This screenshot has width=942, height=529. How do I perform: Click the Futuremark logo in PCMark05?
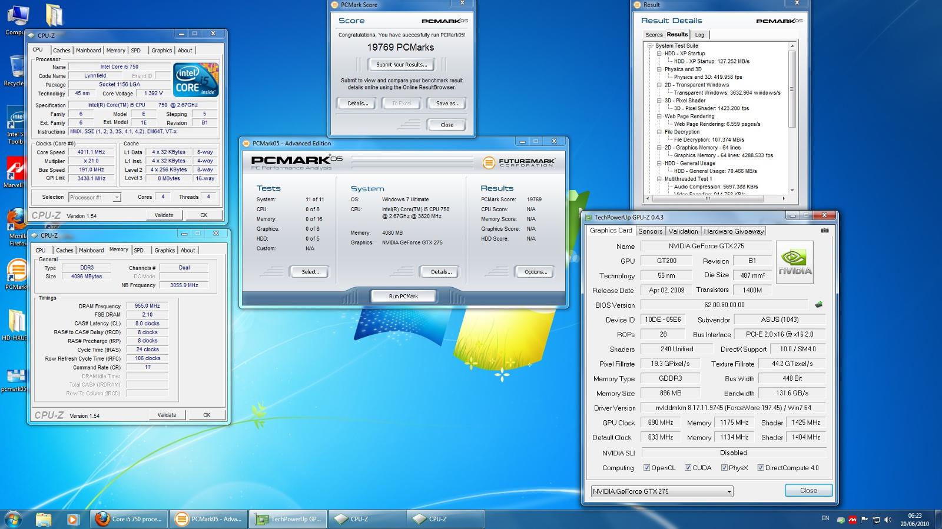click(x=519, y=162)
